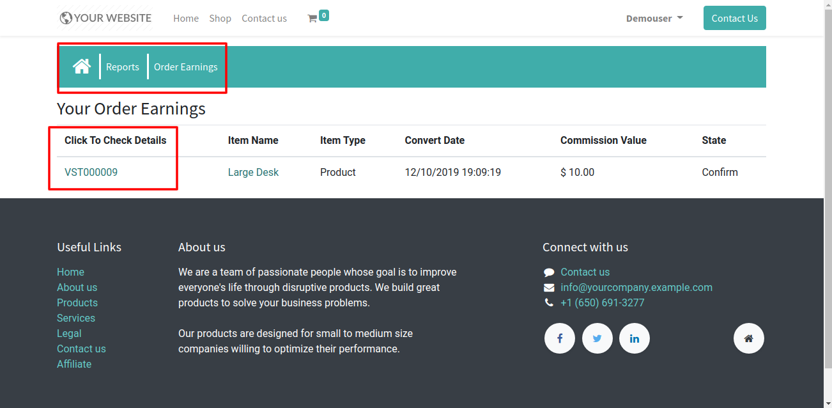
Task: Click the home icon in breadcrumb bar
Action: pyautogui.click(x=82, y=67)
